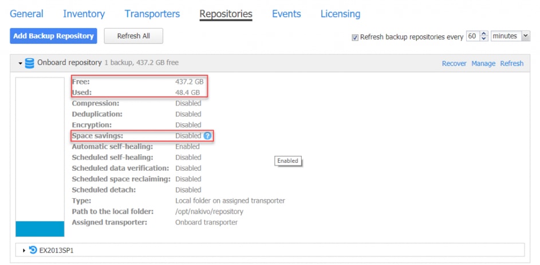Expand the EX2013SP1 backup entry
This screenshot has width=540, height=265.
click(x=23, y=250)
